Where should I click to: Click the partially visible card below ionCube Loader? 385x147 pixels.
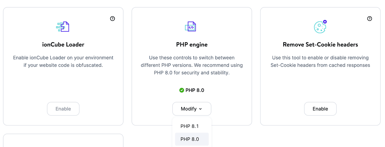coord(63,141)
